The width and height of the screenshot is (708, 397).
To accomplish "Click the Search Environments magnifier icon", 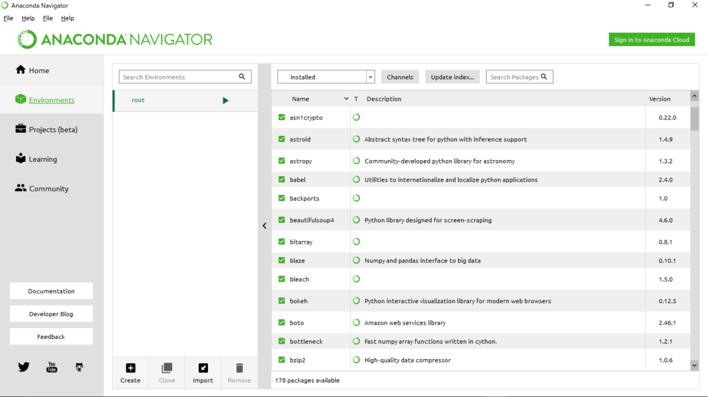I will point(242,77).
